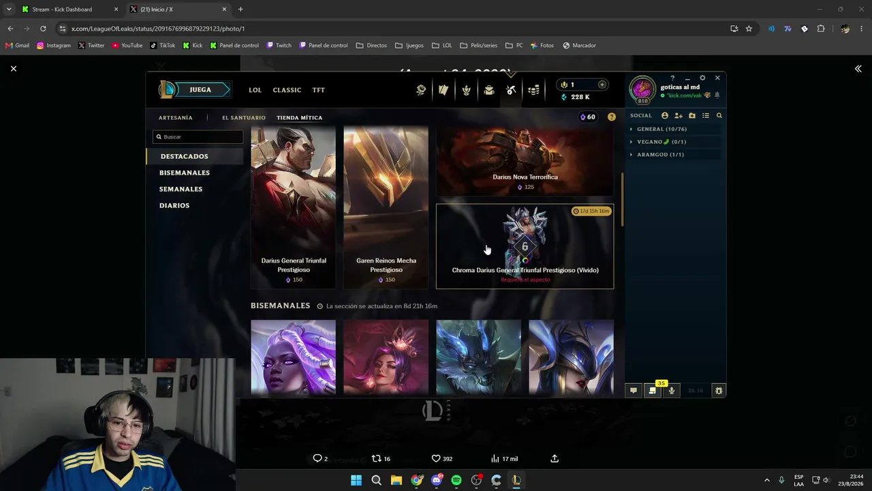Open the crafting hammer icon in League navigation
This screenshot has height=491, width=872.
511,90
